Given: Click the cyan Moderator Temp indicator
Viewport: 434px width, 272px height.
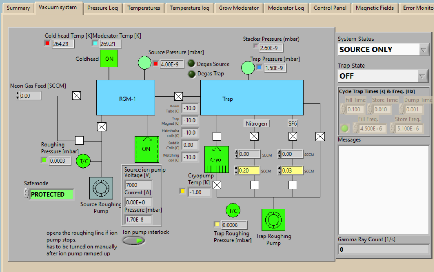Looking at the screenshot, I should (x=95, y=43).
